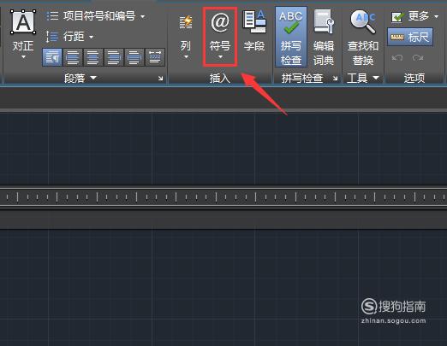Open paragraph dialog launcher arrow
447x346 pixels.
161,78
